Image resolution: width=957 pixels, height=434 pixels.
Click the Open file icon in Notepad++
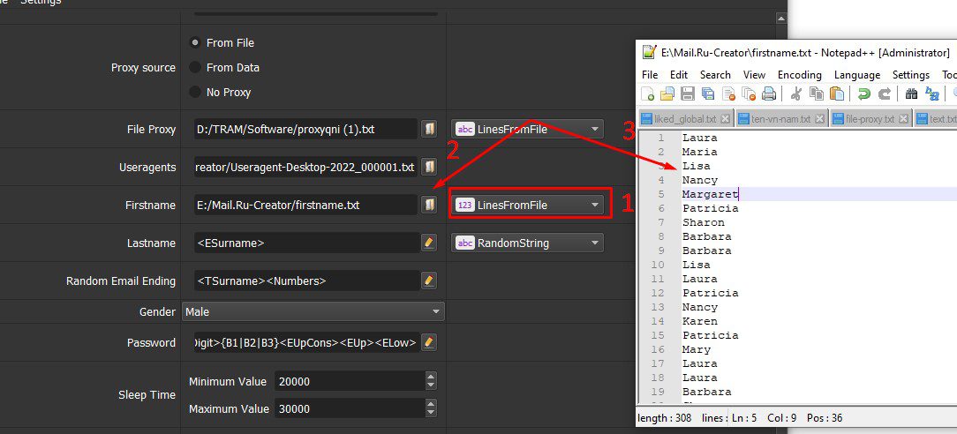click(667, 94)
